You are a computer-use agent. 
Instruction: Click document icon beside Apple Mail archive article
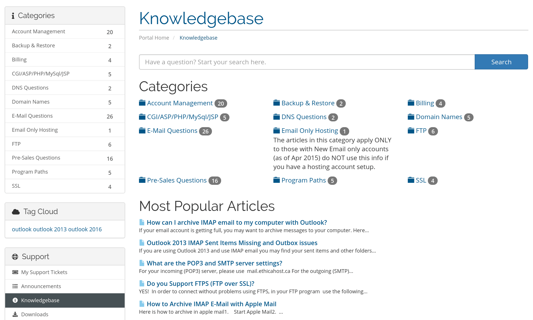pos(142,304)
